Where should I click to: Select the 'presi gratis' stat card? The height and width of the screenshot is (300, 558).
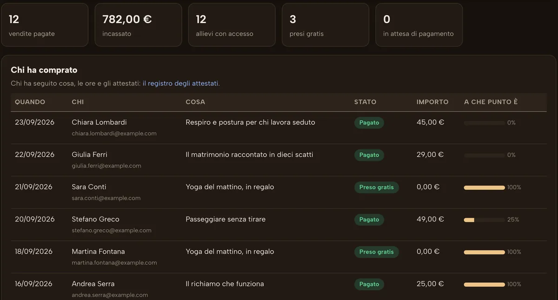click(x=325, y=25)
